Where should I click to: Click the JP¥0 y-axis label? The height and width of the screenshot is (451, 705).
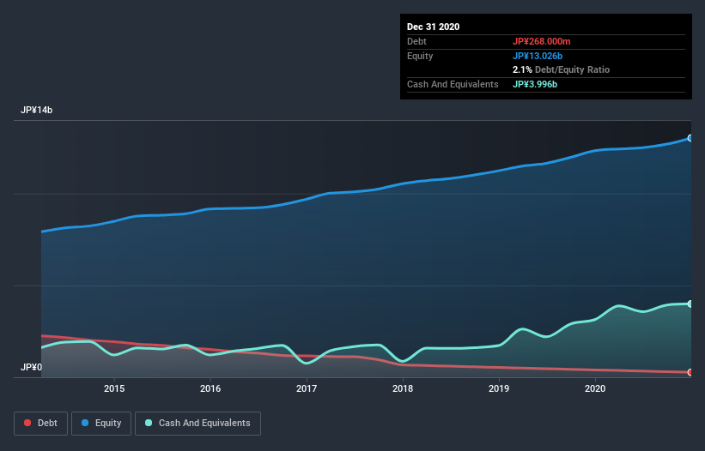coord(32,368)
